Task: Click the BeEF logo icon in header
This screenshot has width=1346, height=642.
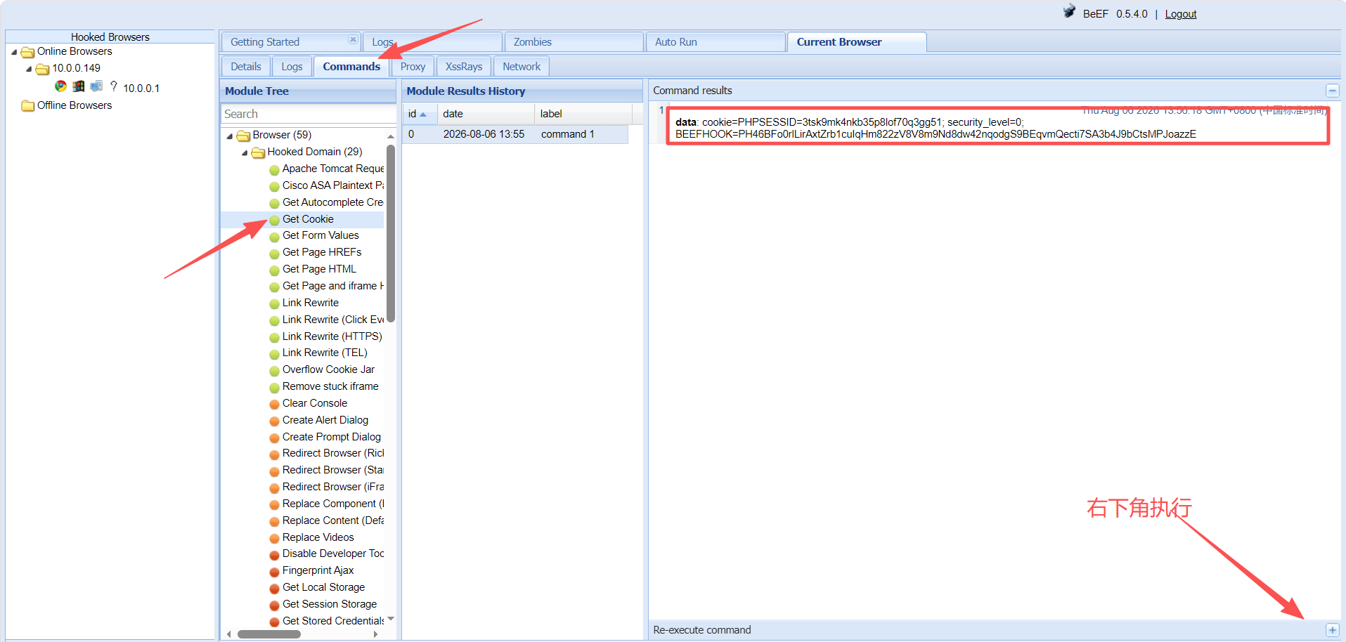Action: (1069, 11)
